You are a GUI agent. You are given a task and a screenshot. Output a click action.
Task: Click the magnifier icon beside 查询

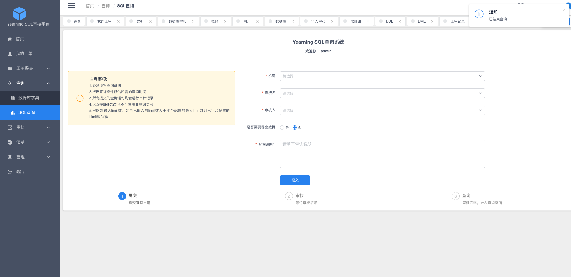coord(10,83)
